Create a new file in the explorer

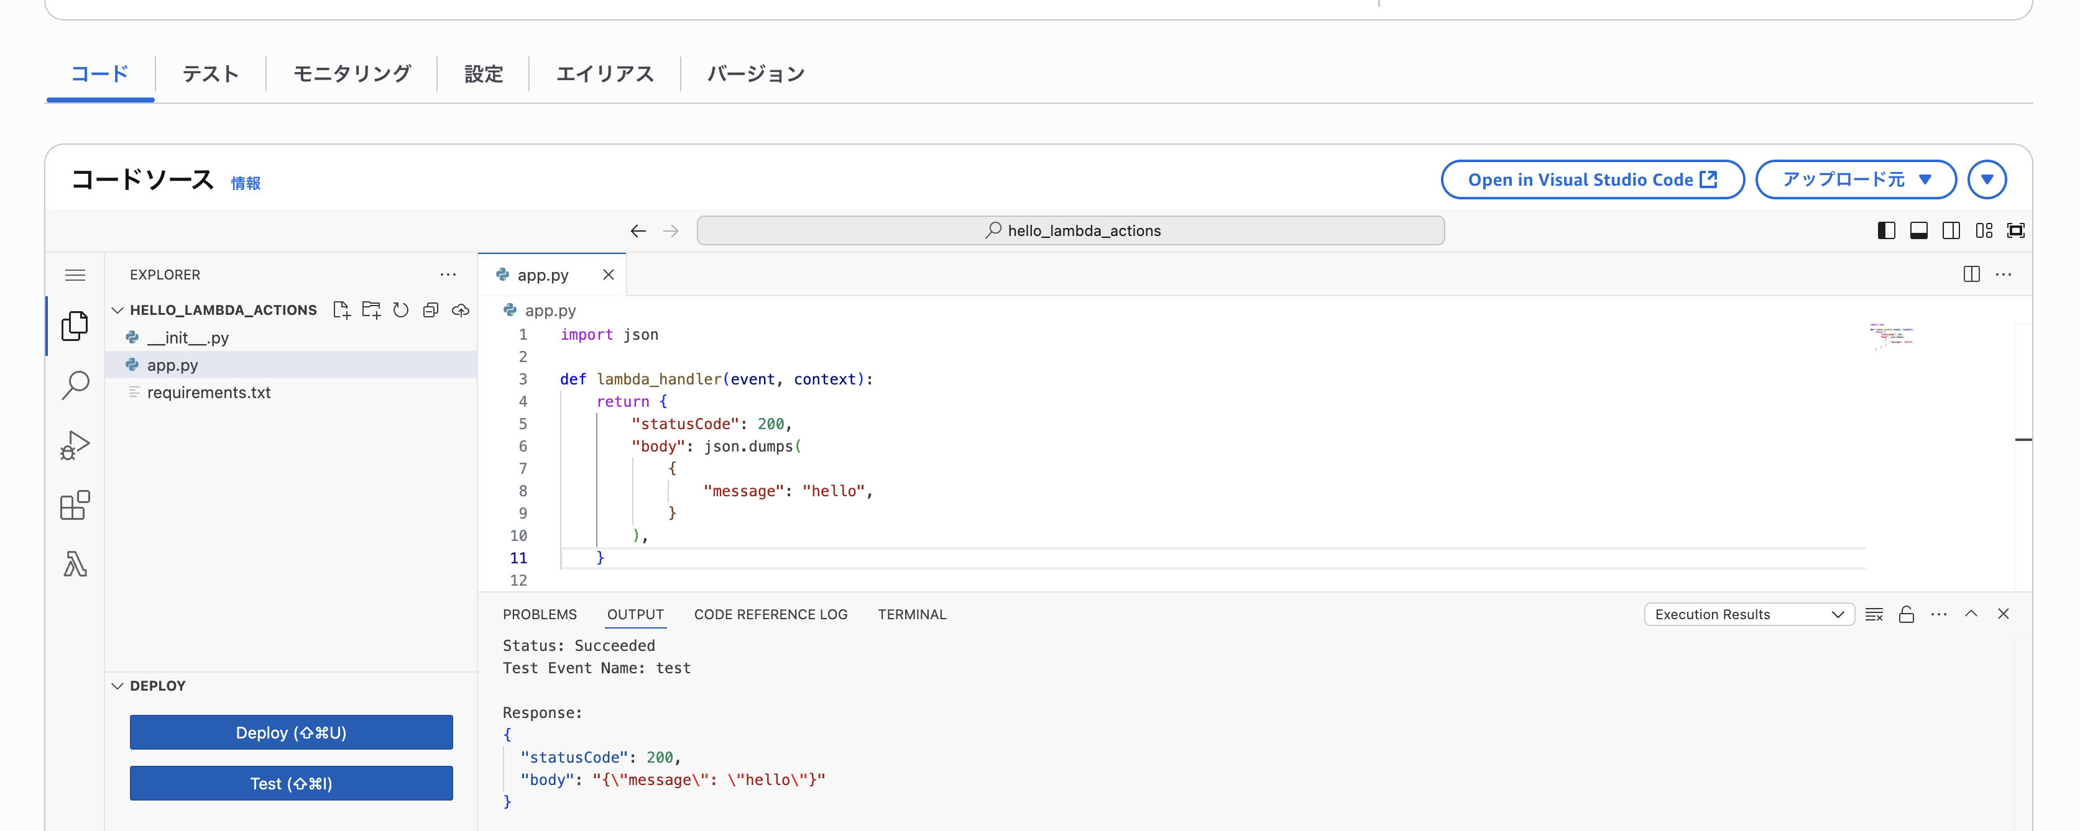pyautogui.click(x=341, y=310)
